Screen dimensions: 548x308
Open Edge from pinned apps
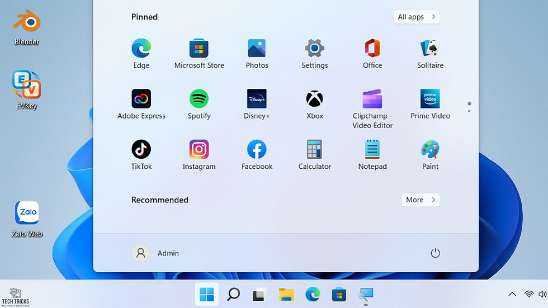coord(141,54)
